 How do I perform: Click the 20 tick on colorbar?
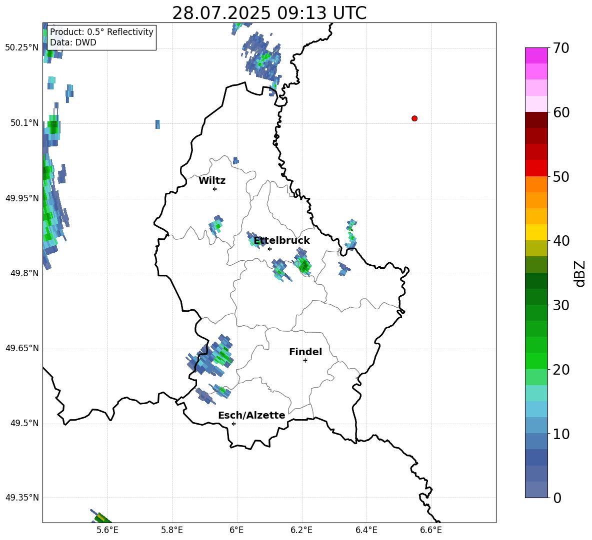click(561, 369)
